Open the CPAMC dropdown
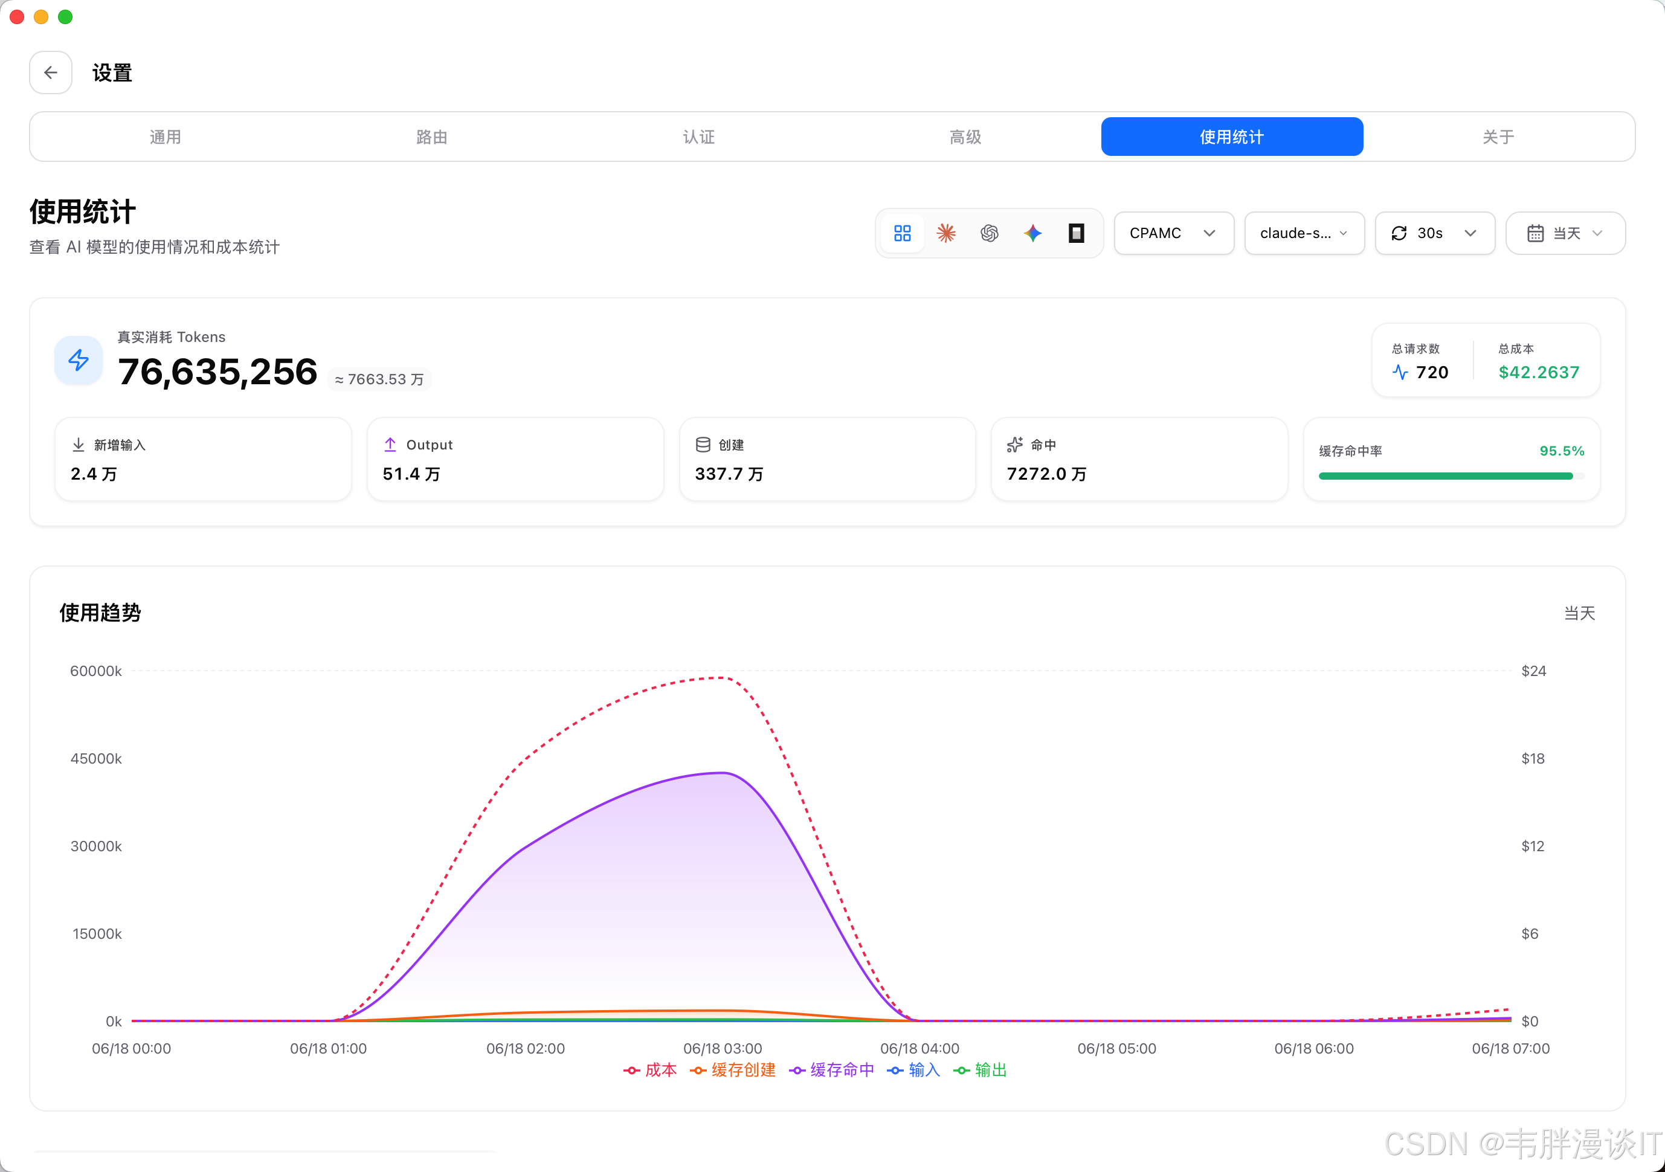The height and width of the screenshot is (1172, 1665). 1174,233
